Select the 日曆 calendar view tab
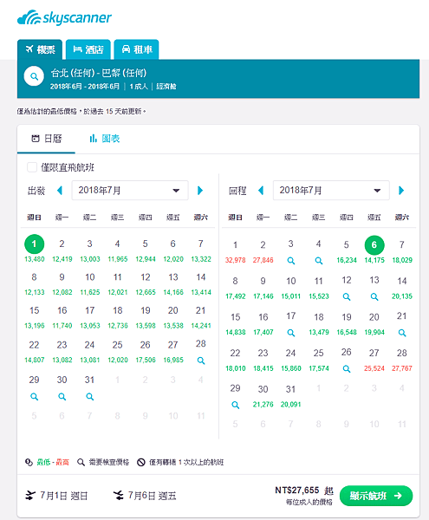This screenshot has width=429, height=520. [46, 139]
